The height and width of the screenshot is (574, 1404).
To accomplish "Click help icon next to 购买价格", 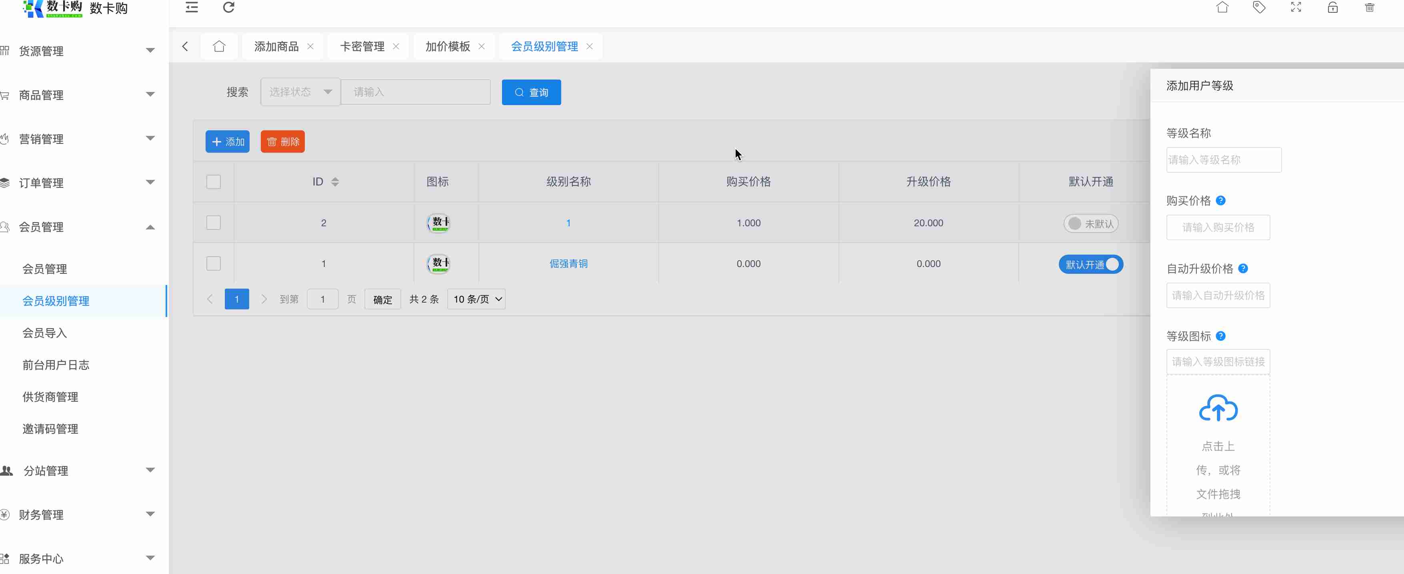I will [1221, 200].
